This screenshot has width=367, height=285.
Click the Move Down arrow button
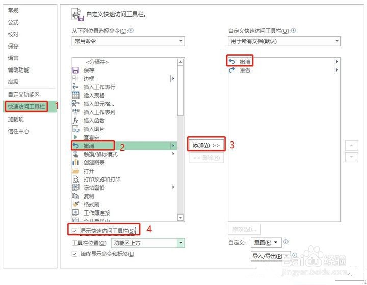point(351,157)
